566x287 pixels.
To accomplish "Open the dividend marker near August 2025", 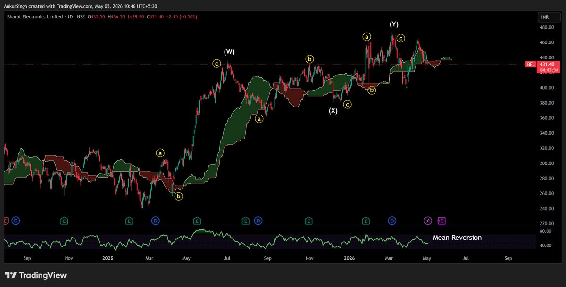I will [x=258, y=220].
